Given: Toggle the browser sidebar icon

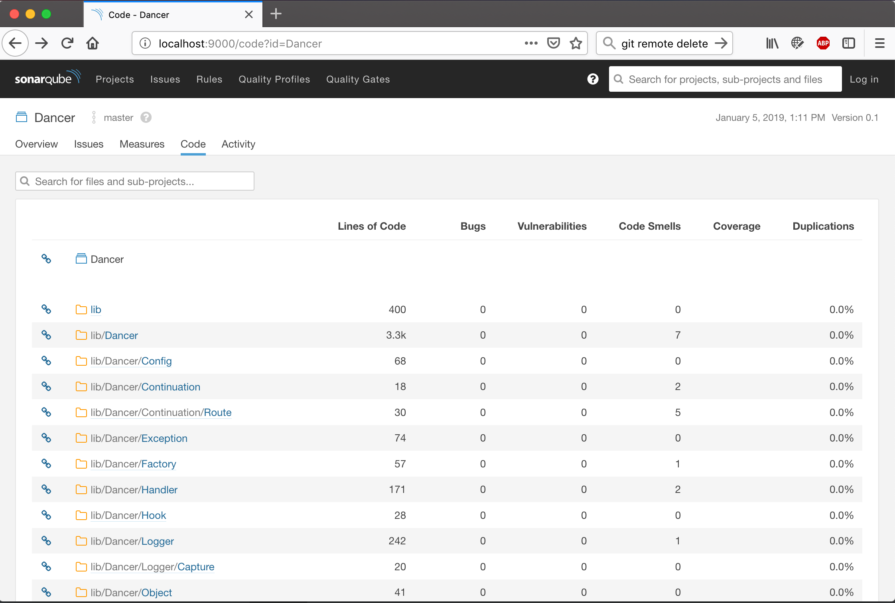Looking at the screenshot, I should click(848, 43).
